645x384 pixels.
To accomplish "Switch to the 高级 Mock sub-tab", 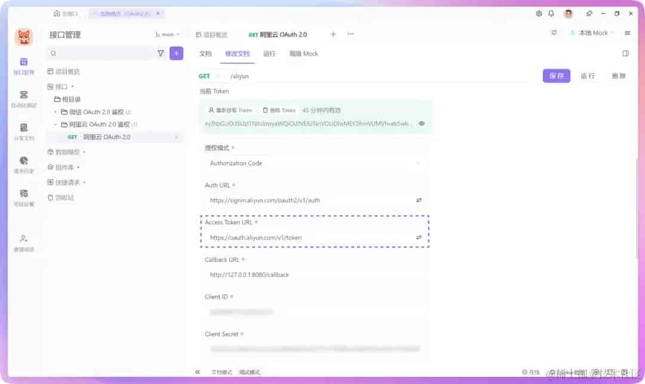I will [303, 54].
